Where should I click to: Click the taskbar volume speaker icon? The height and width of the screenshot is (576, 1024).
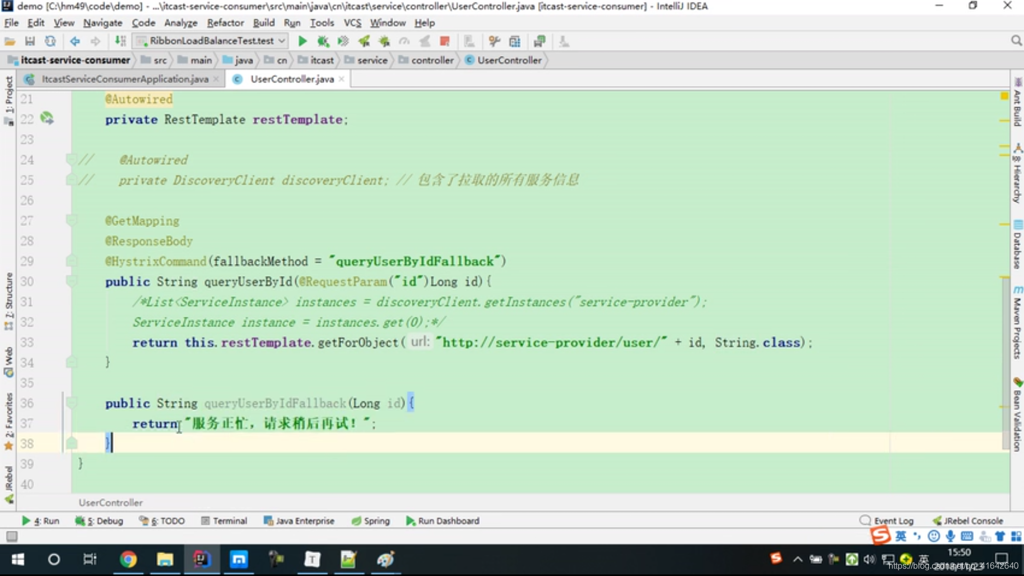pyautogui.click(x=869, y=559)
